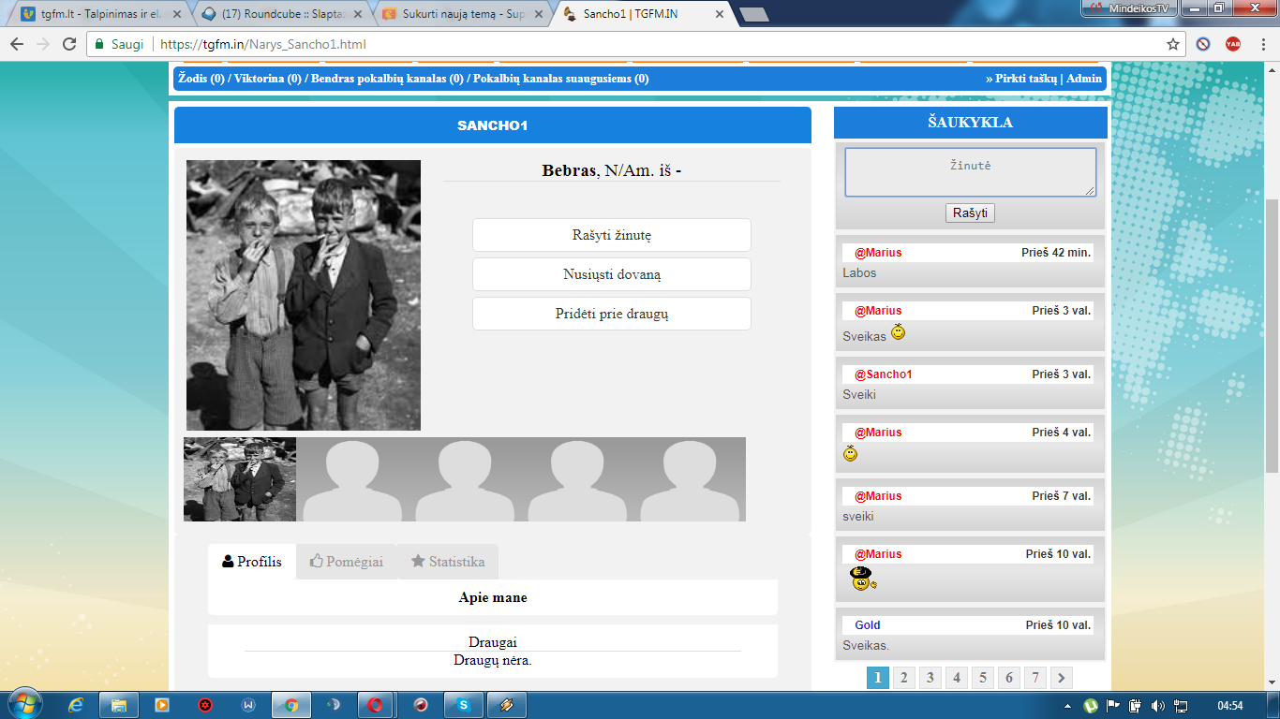Bookmark this page with the star icon
The image size is (1280, 719).
point(1172,44)
